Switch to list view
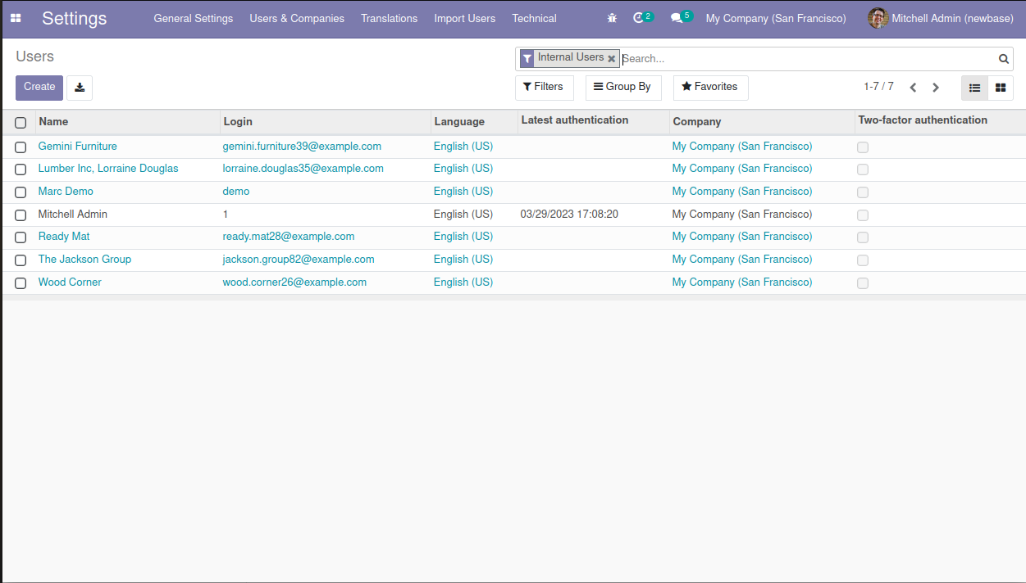Viewport: 1026px width, 583px height. pyautogui.click(x=974, y=88)
